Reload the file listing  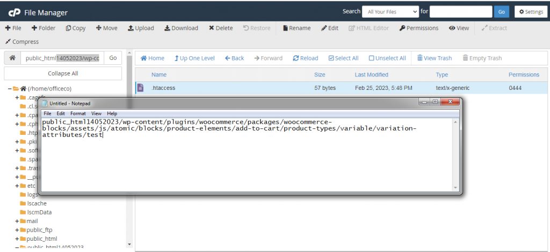pos(306,58)
